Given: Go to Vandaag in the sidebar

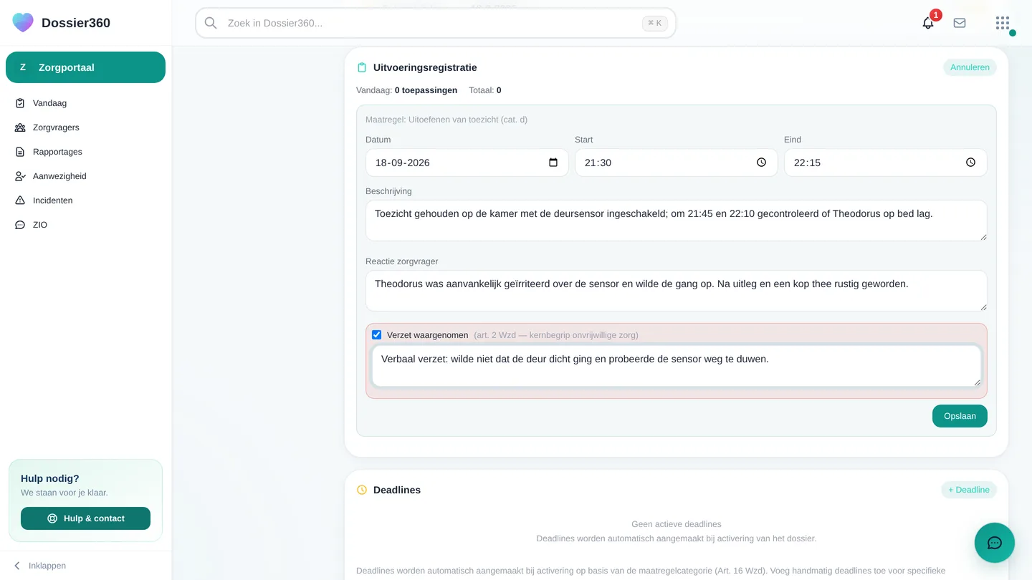Looking at the screenshot, I should pyautogui.click(x=85, y=103).
